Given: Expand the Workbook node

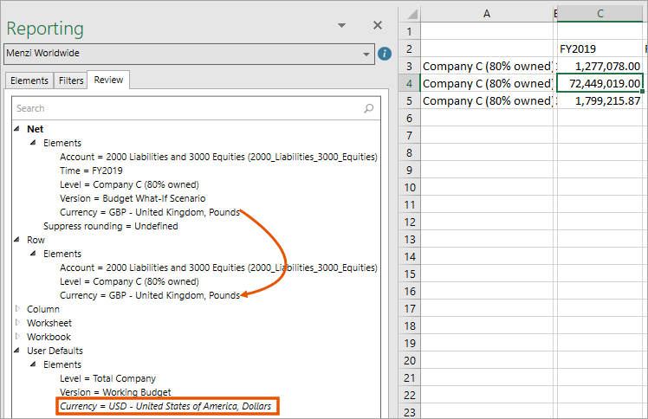Looking at the screenshot, I should coord(17,337).
